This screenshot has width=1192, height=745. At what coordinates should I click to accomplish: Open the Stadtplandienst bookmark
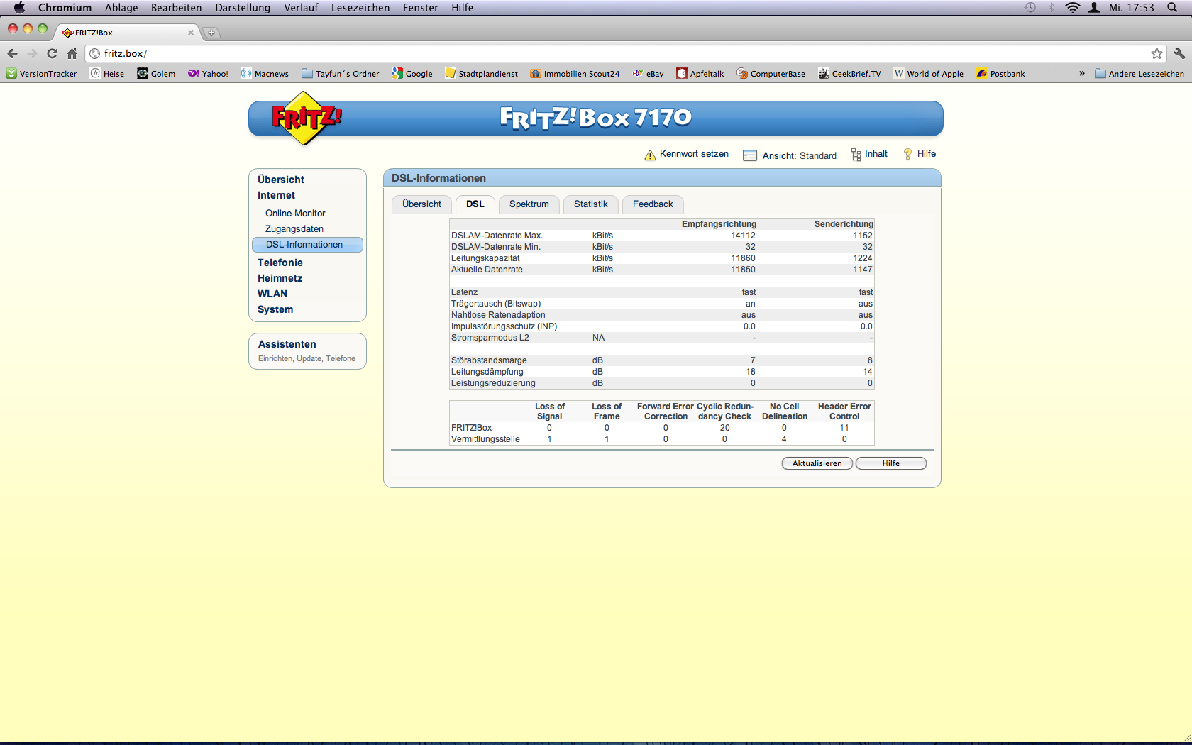[482, 74]
